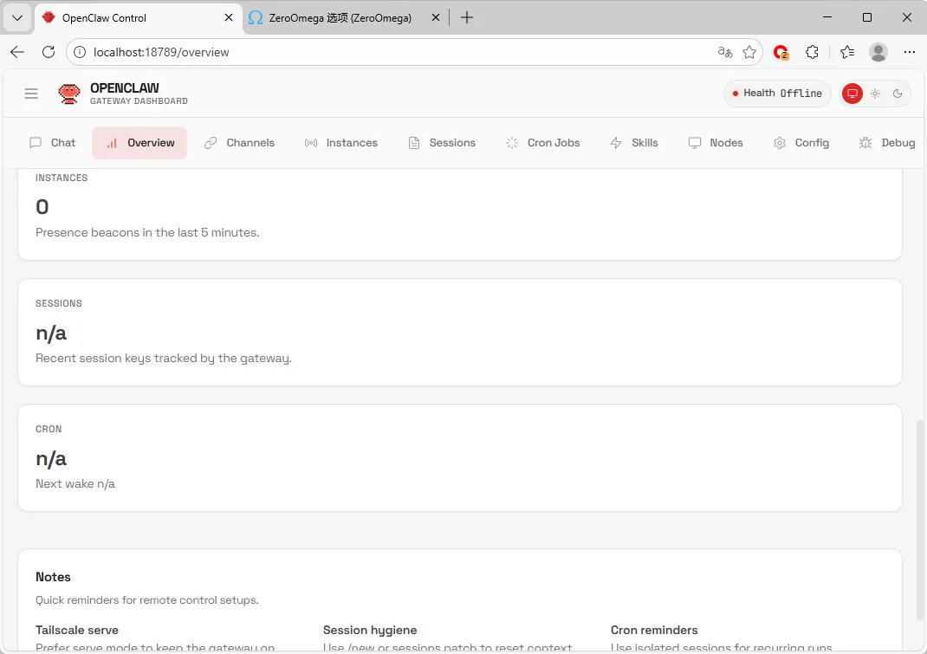Maximize the browser window
Screen dimensions: 927x654
point(867,17)
